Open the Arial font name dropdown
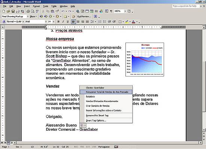Image resolution: width=206 pixels, height=149 pixels. pos(46,22)
